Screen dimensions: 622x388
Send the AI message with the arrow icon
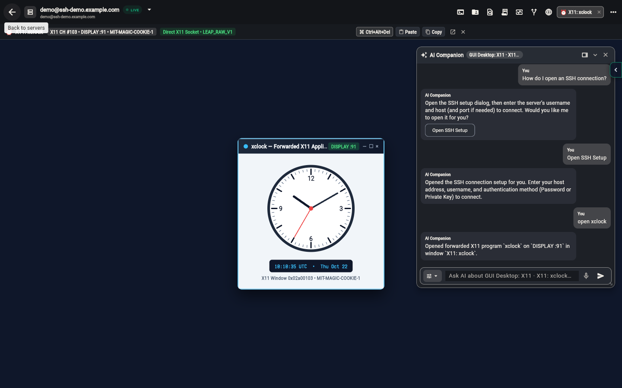point(600,276)
